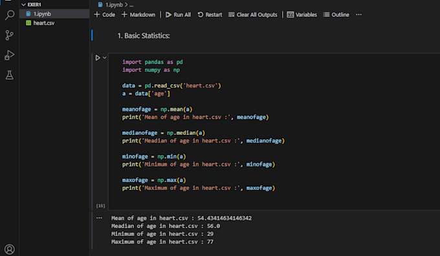Click the breadcrumb ellipsis after 1.ipynb
The image size is (440, 256).
click(131, 5)
